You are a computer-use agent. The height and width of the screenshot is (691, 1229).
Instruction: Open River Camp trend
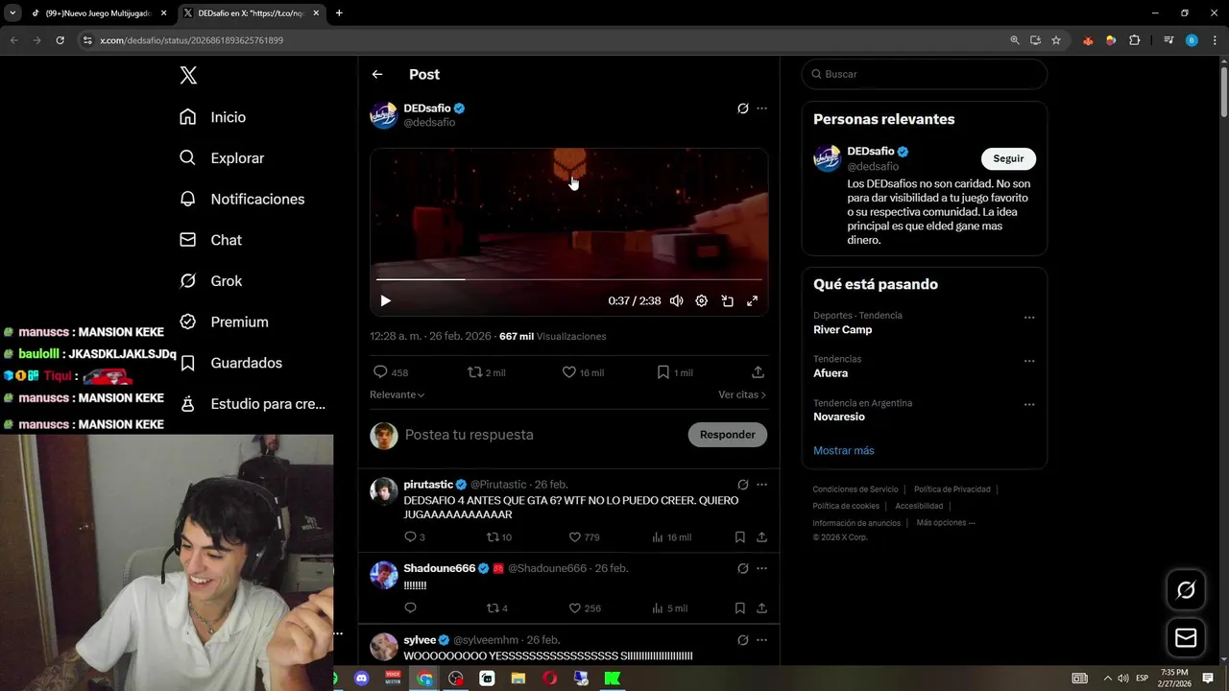843,330
